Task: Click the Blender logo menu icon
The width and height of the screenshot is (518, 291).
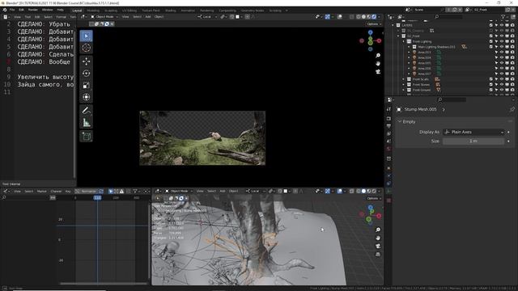Action: [5, 10]
